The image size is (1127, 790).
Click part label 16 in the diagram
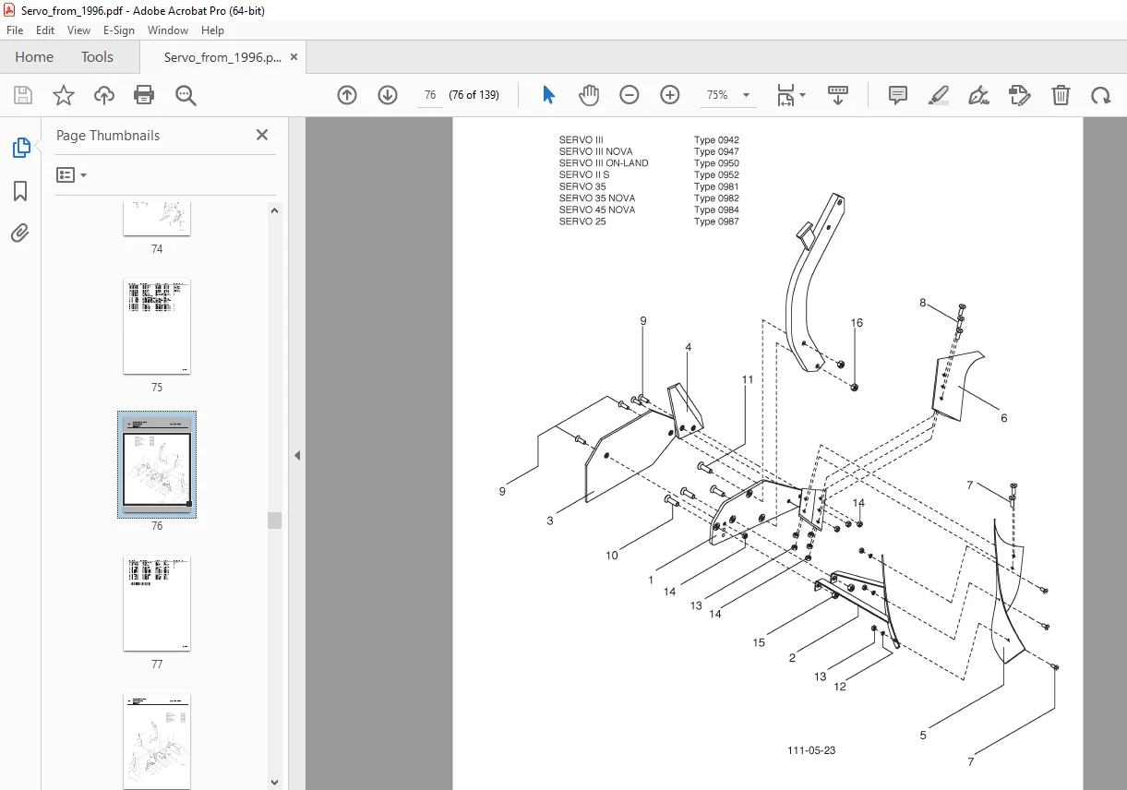tap(857, 323)
